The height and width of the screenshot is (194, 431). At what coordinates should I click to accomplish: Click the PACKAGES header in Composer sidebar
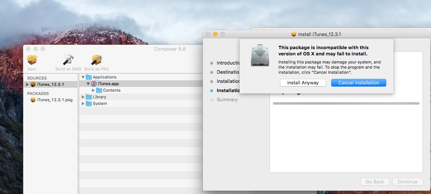coord(38,94)
